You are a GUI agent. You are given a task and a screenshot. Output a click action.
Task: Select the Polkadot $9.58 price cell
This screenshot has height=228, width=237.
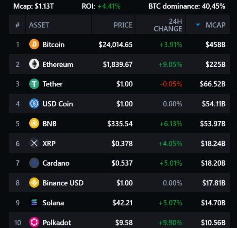point(124,222)
